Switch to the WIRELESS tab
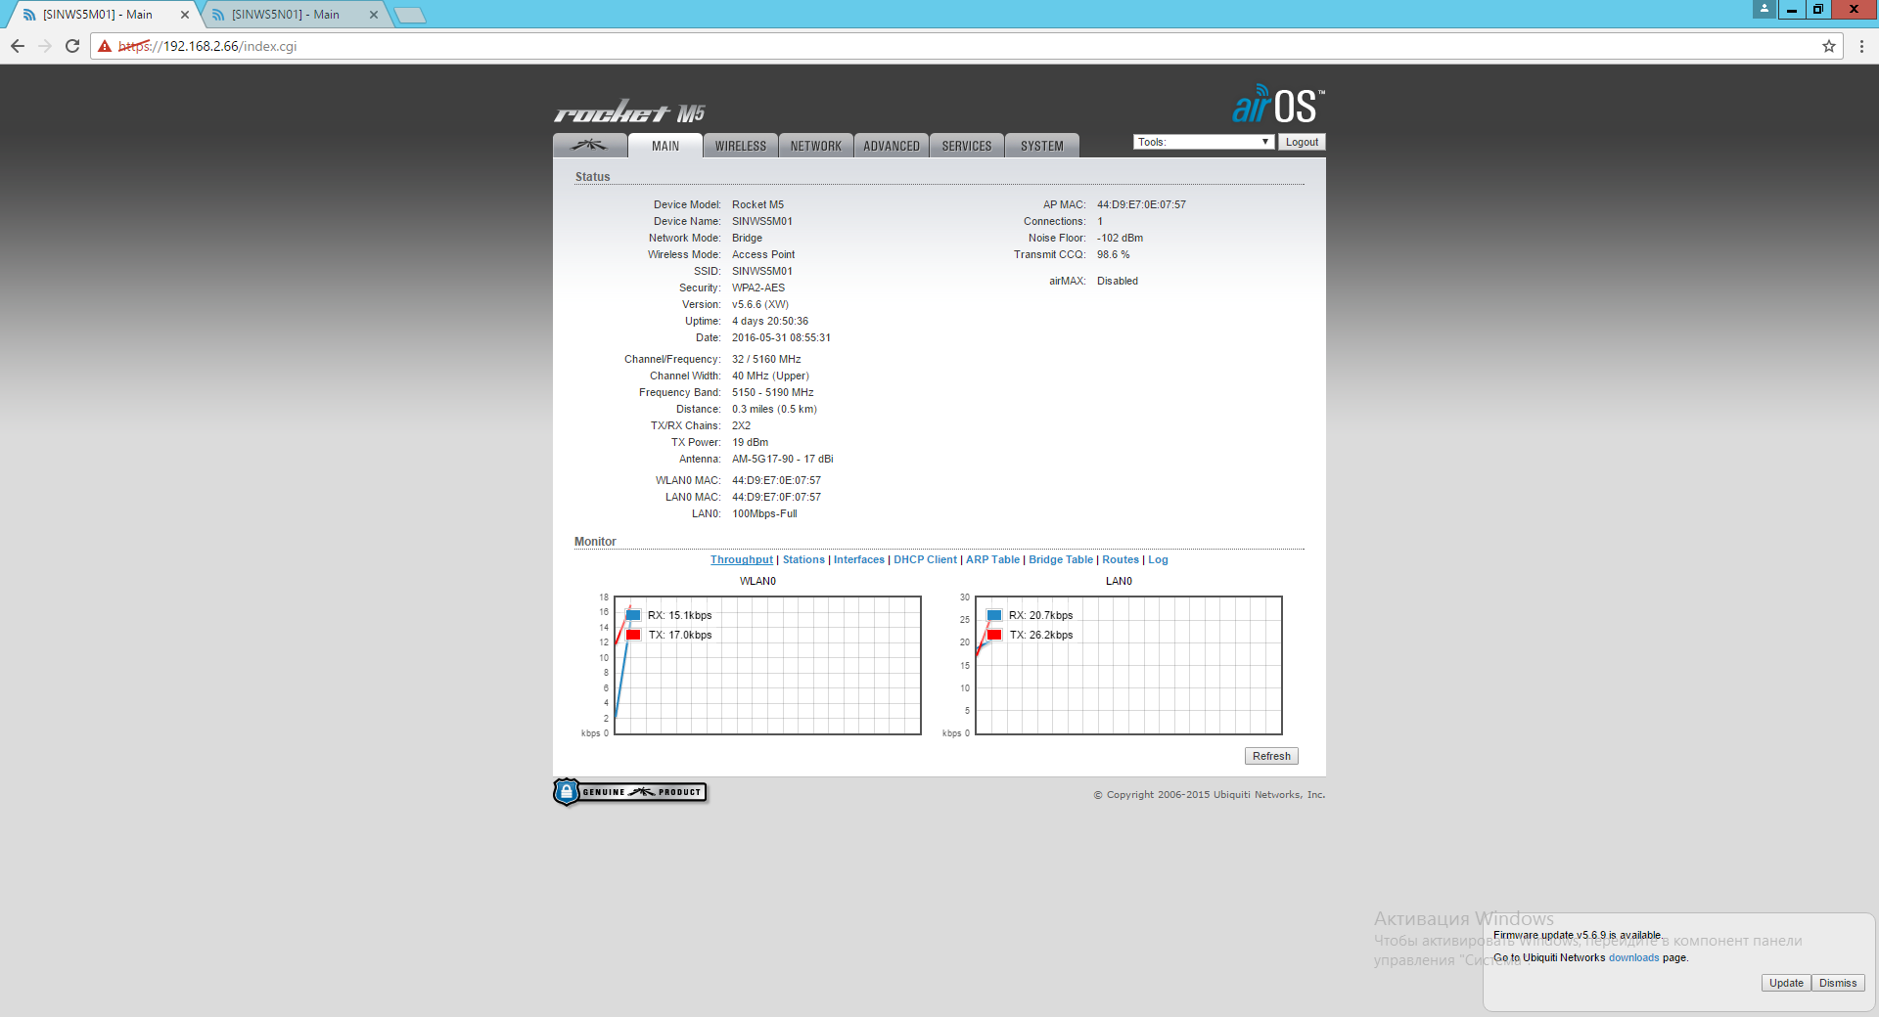Screen dimensions: 1879x1017 click(740, 146)
